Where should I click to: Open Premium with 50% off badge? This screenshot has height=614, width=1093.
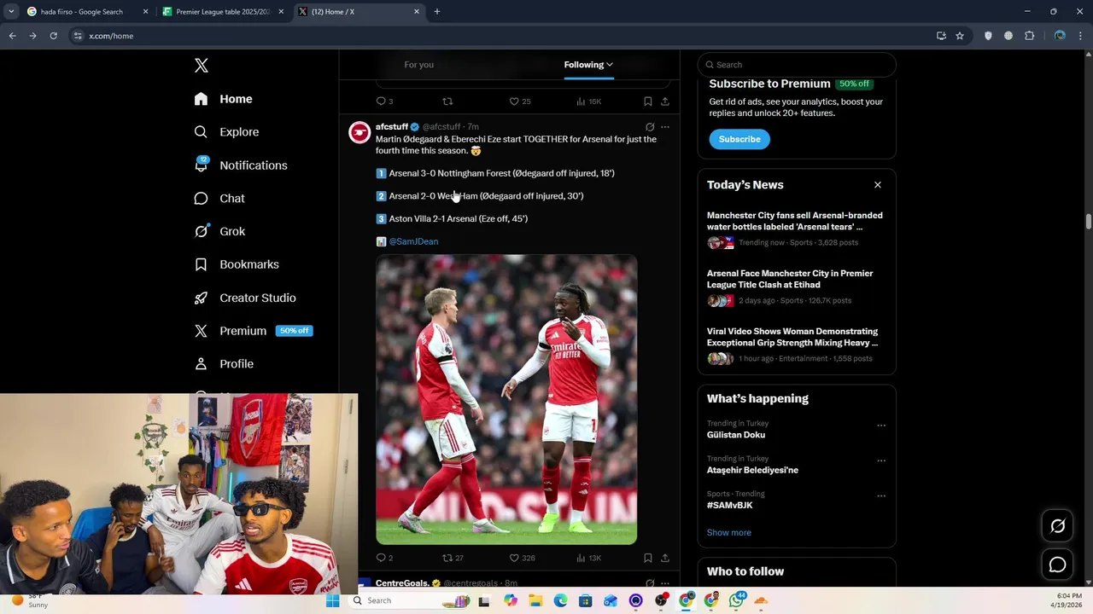254,331
